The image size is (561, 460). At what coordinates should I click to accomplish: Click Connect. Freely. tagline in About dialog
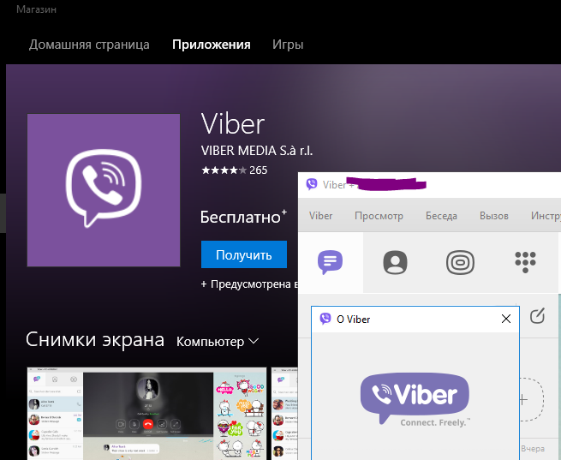coord(435,422)
